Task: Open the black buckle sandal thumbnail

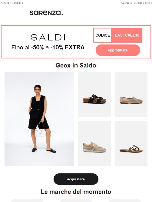Action: coord(94,95)
